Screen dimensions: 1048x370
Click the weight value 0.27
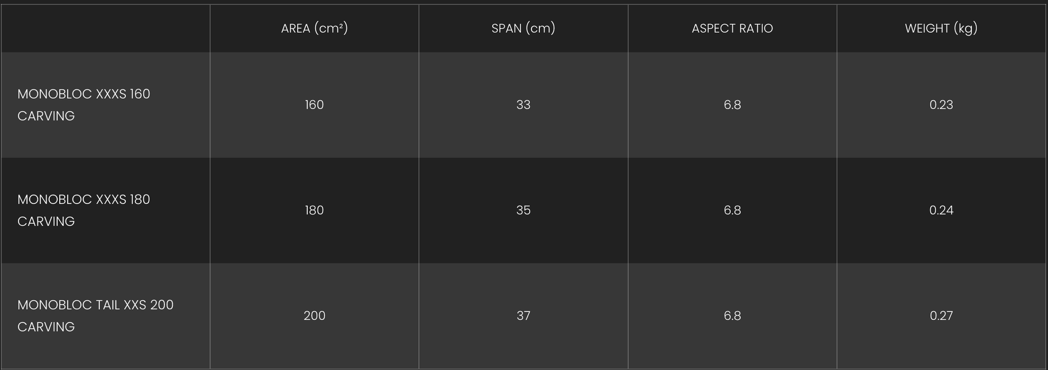pos(941,316)
